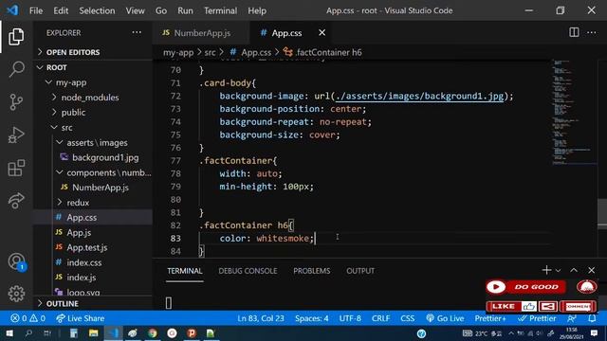Click the src breadcrumb segment
Screen dimensions: 607x341
(x=210, y=52)
